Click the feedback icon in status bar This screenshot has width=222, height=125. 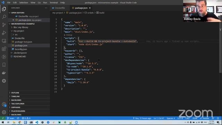pyautogui.click(x=213, y=118)
